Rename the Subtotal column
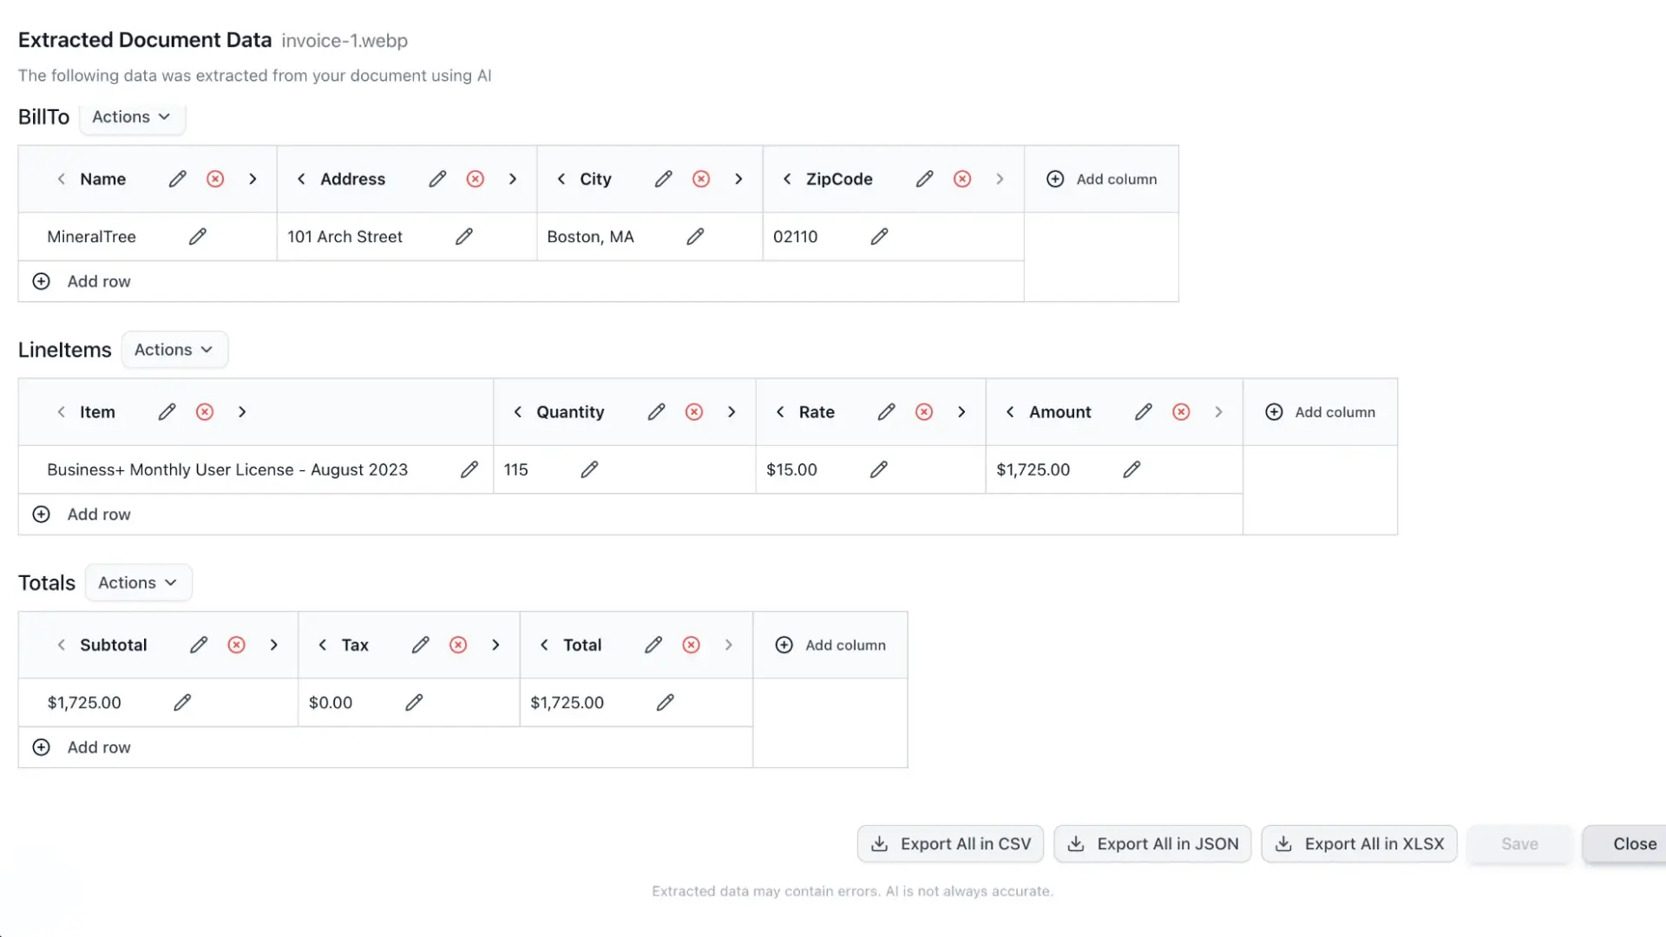Screen dimensions: 1666x937 point(199,645)
